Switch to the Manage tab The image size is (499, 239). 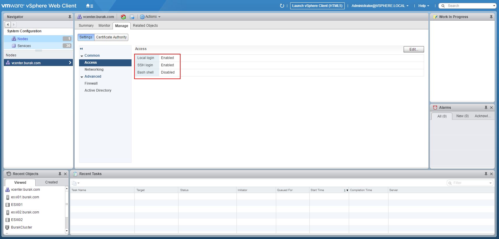tap(122, 26)
